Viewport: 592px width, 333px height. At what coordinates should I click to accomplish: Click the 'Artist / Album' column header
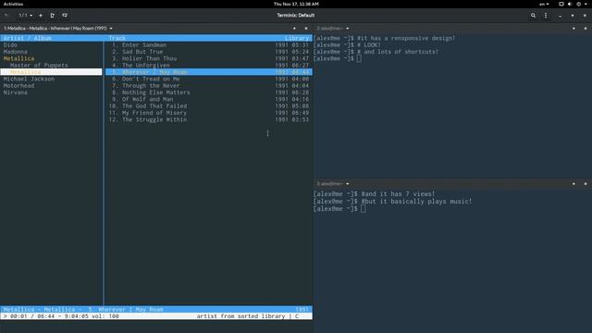27,38
